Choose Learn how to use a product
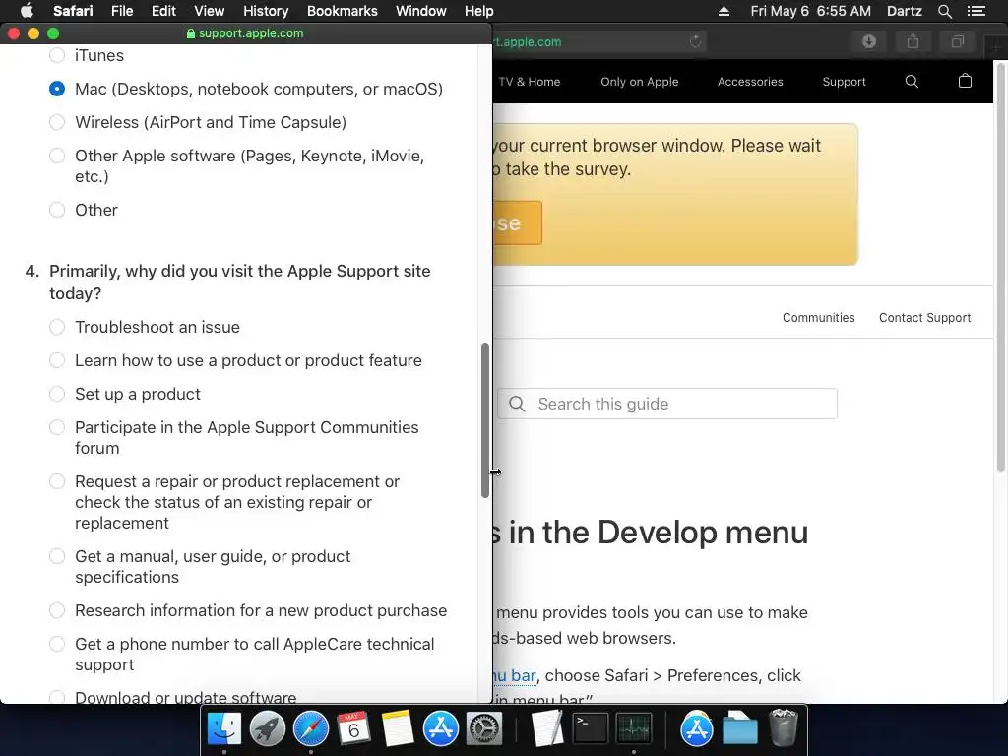Viewport: 1008px width, 756px height. (x=57, y=360)
